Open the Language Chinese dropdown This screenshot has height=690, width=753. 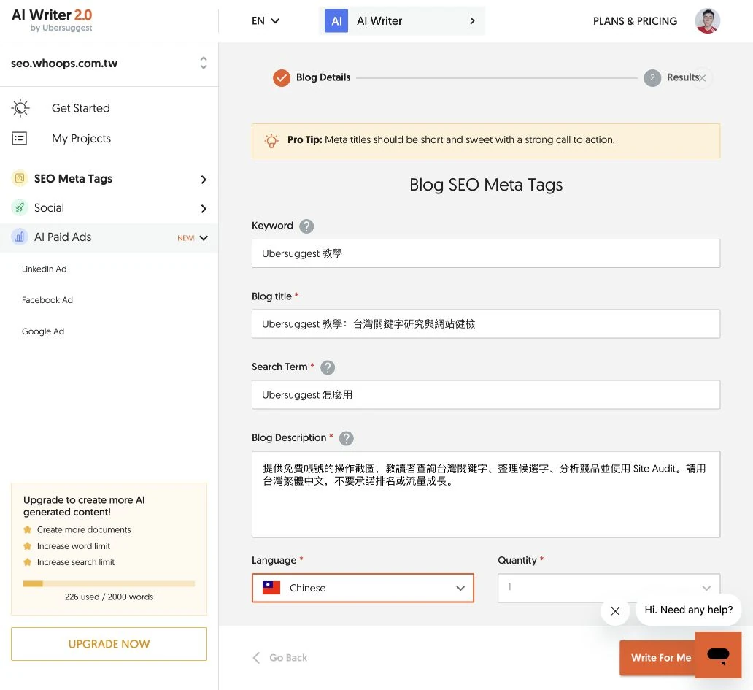coord(363,588)
